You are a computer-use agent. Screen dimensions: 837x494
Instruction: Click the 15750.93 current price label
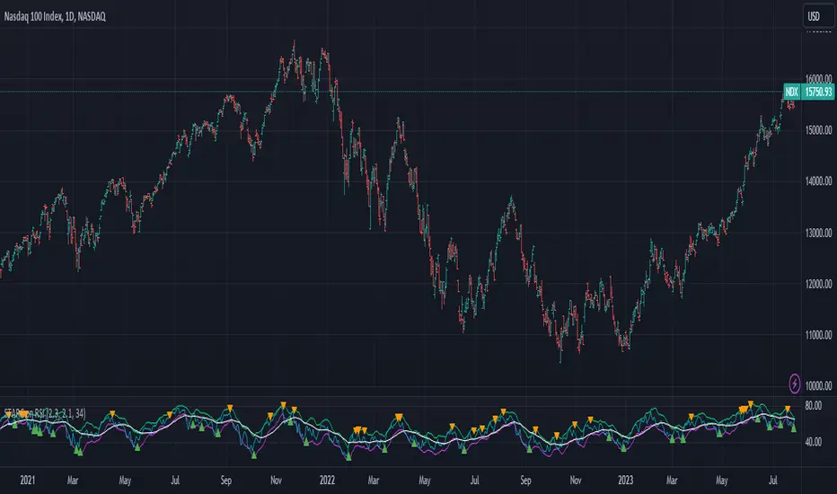click(816, 92)
